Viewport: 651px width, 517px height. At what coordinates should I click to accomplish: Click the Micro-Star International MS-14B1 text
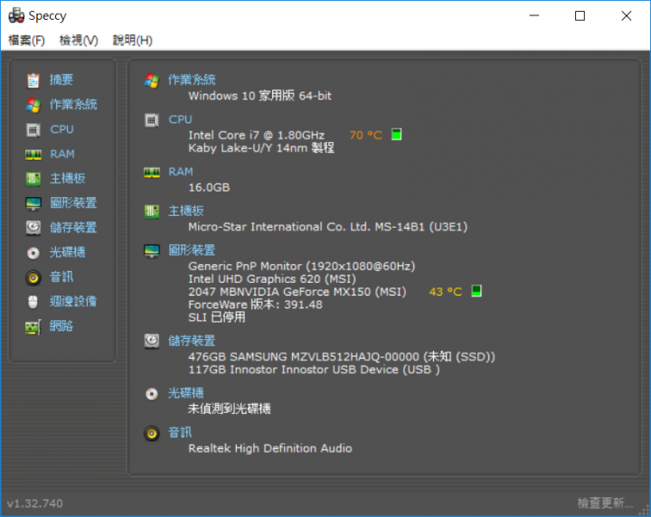pos(328,227)
